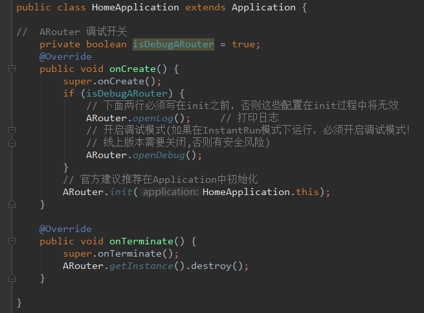
Task: Click fold marker beside the InstantRun comment
Action: click(12, 130)
